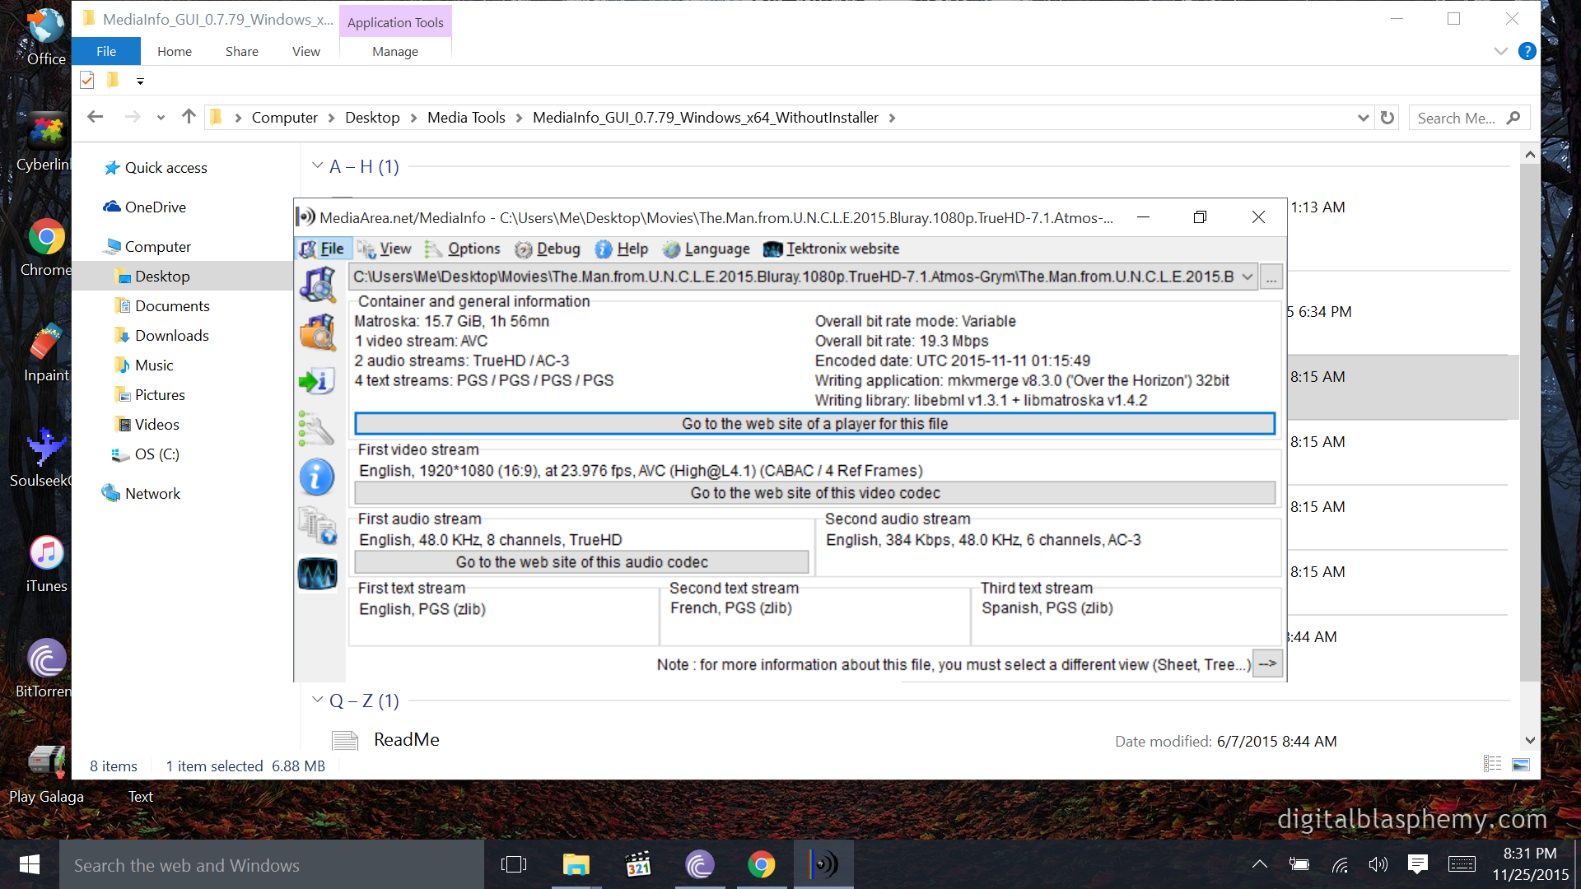Expand the Explorer ribbon chevron

tap(1500, 51)
